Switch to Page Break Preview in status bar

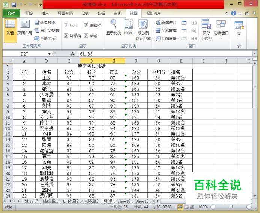pos(192,207)
